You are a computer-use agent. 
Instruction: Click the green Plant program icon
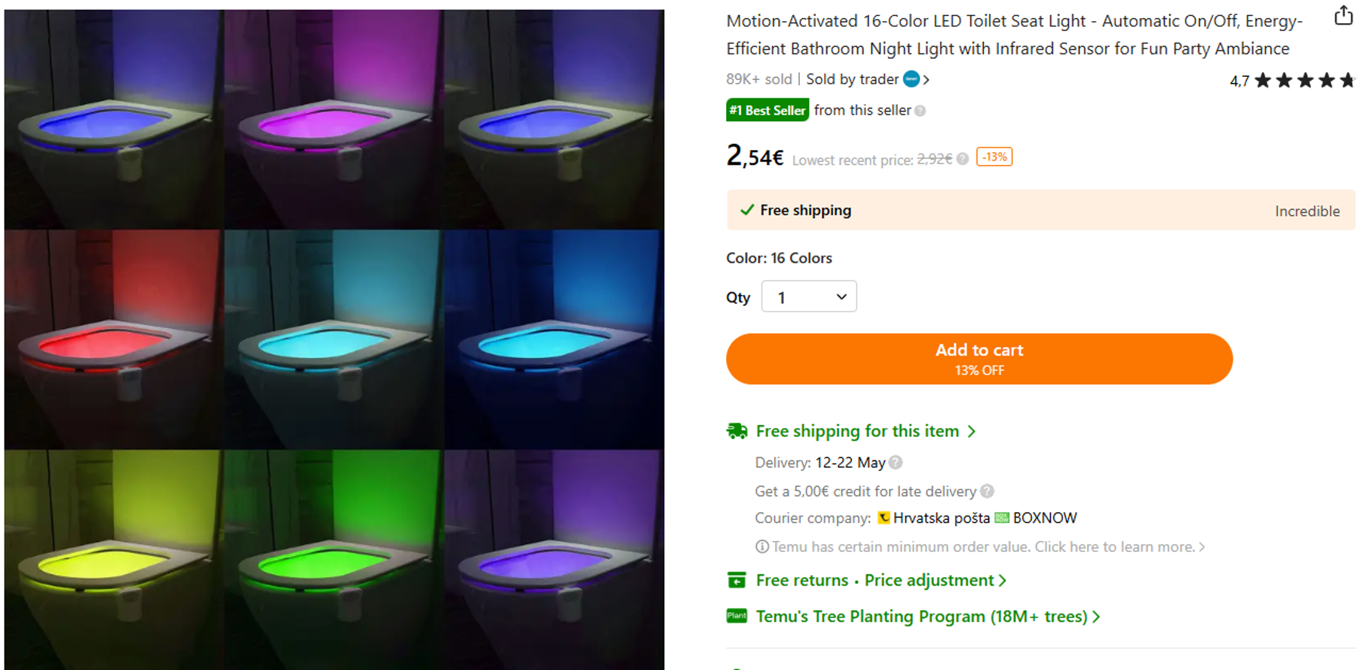pos(737,616)
